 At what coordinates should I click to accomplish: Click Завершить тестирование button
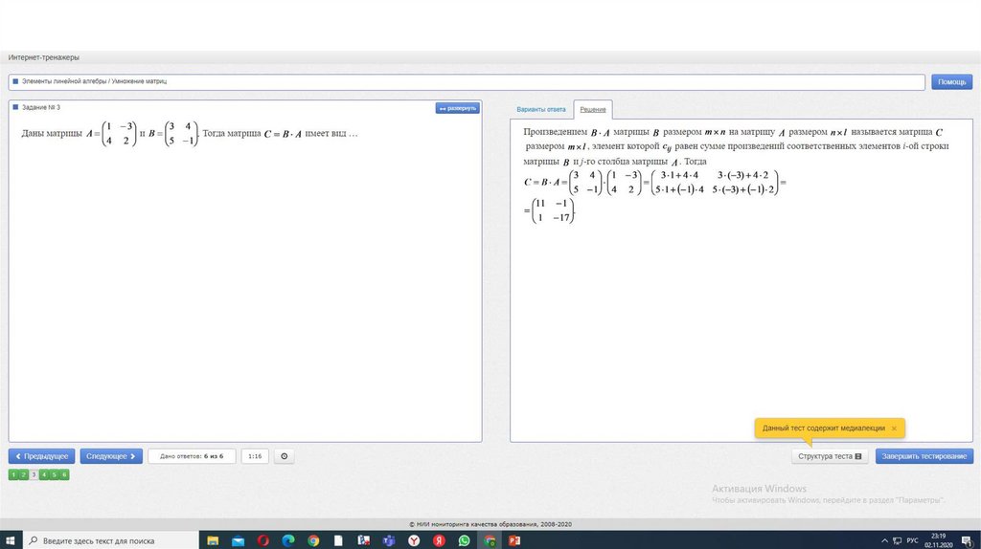[x=924, y=456]
